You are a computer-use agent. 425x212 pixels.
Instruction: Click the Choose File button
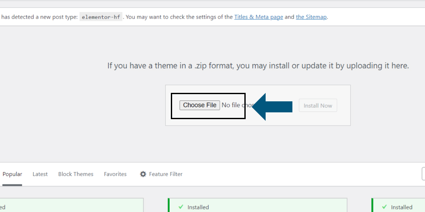pyautogui.click(x=199, y=105)
